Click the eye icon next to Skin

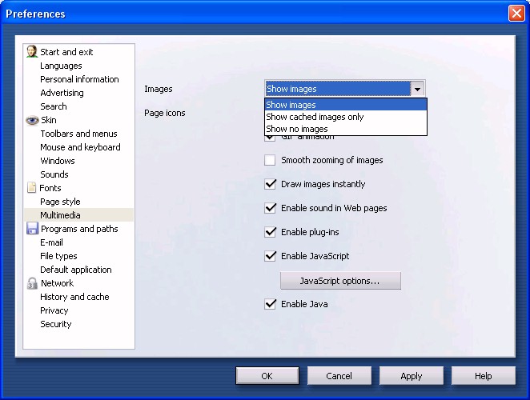[x=32, y=120]
